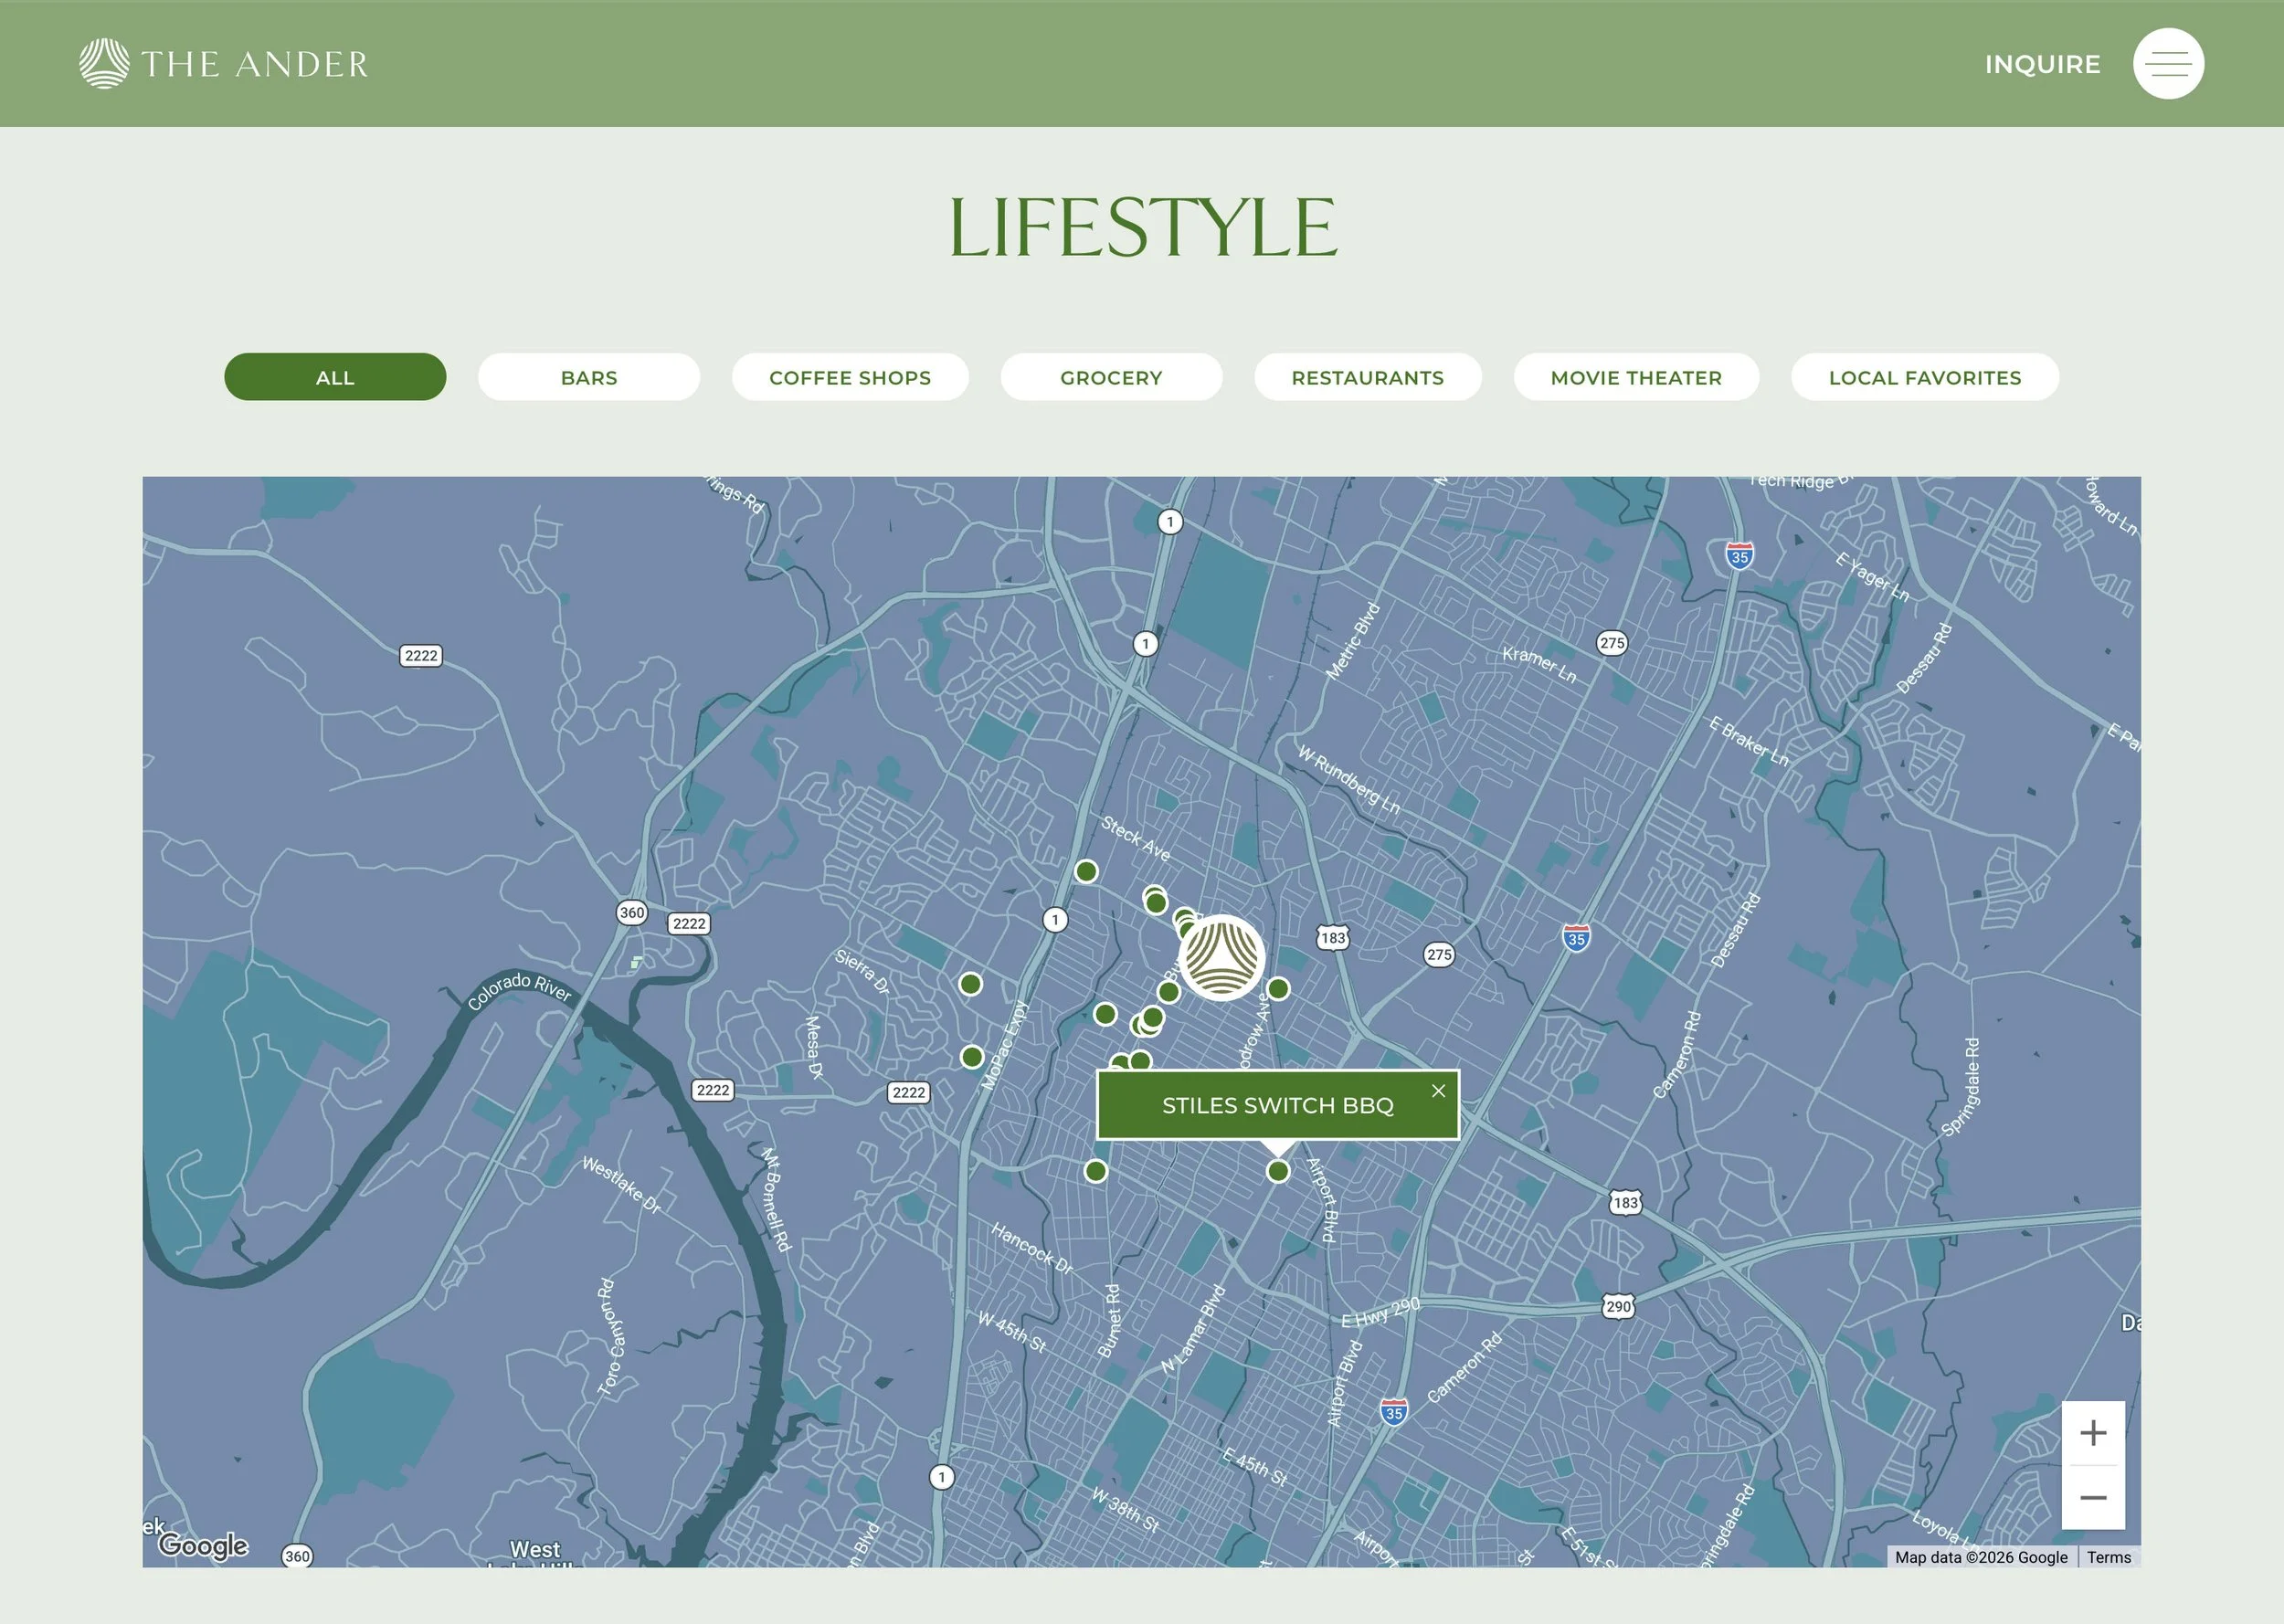This screenshot has width=2284, height=1624.
Task: Click The Ander property marker on map
Action: [x=1221, y=957]
